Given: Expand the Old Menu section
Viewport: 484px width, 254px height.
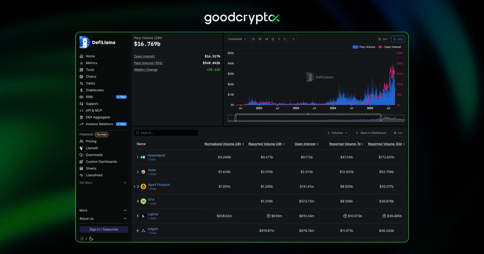Looking at the screenshot, I should 103,183.
